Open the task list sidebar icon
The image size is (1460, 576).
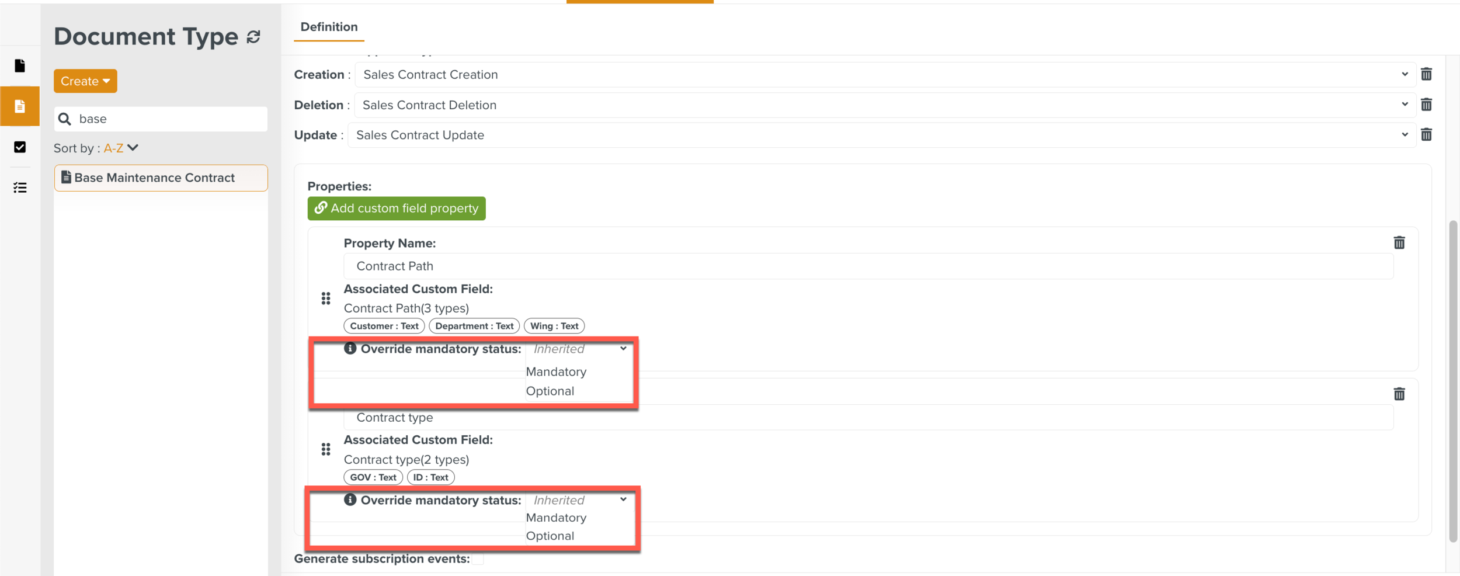tap(20, 188)
